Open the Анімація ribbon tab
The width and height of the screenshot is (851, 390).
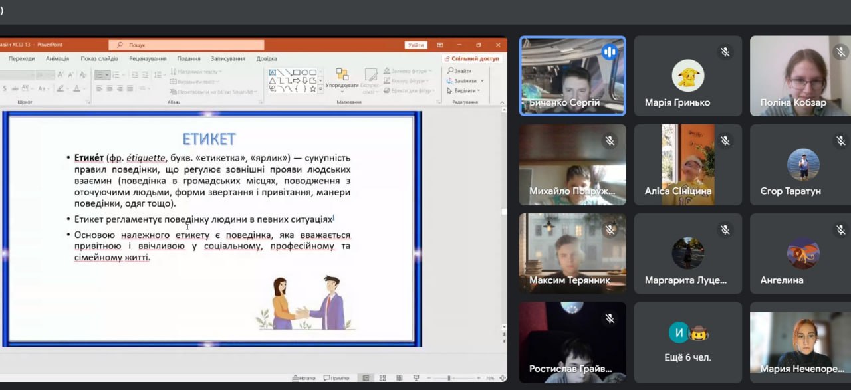coord(57,58)
